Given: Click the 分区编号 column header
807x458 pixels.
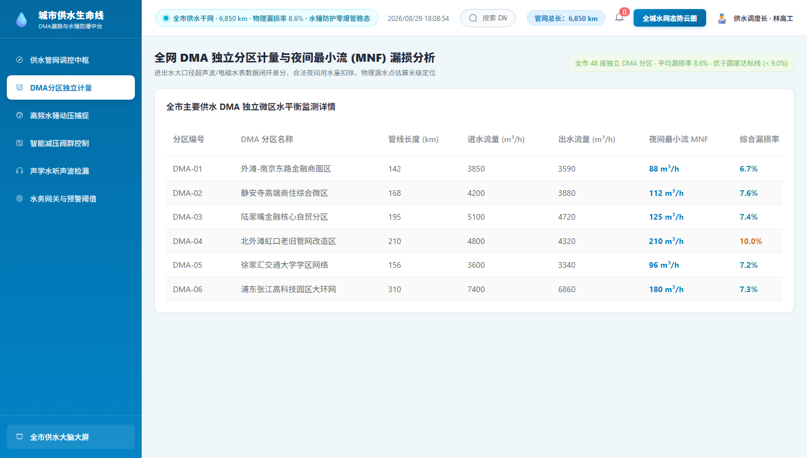Looking at the screenshot, I should [189, 139].
